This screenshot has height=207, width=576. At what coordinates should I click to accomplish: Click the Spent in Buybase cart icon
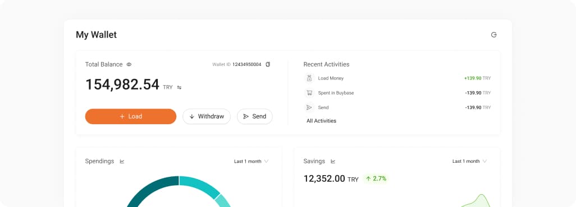tap(309, 93)
